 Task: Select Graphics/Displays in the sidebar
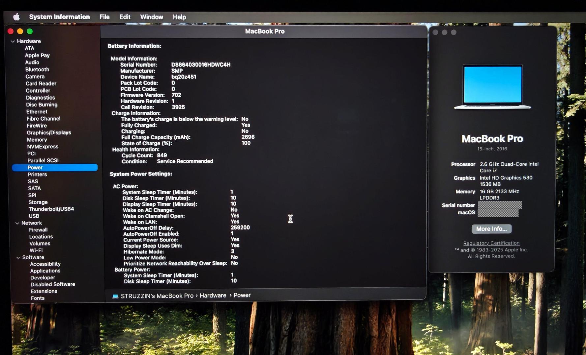pos(49,133)
